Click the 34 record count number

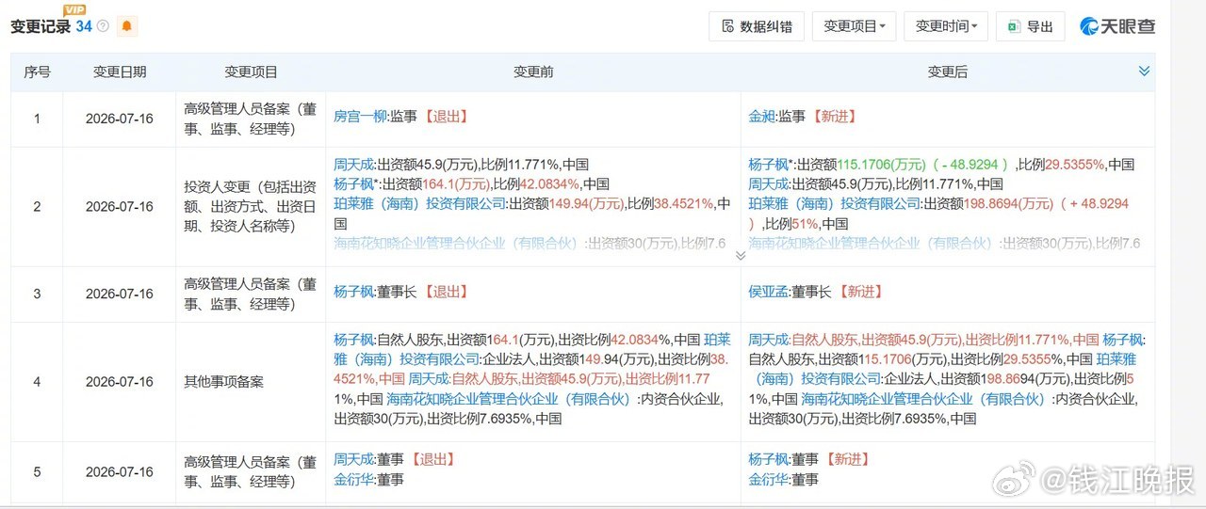84,26
